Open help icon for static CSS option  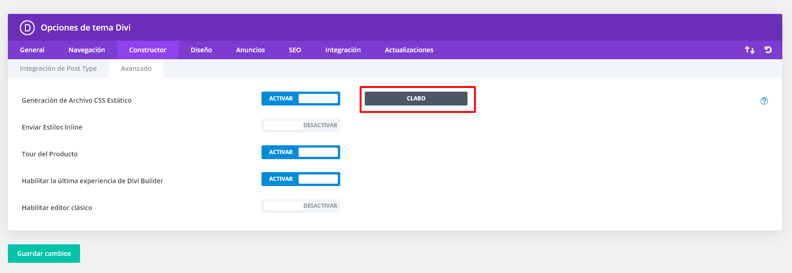pos(764,101)
